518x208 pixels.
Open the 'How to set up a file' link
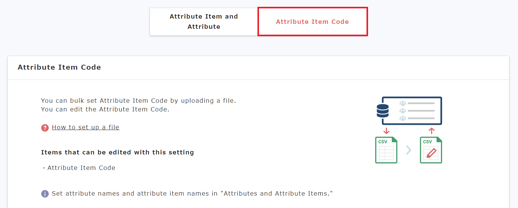pos(86,127)
